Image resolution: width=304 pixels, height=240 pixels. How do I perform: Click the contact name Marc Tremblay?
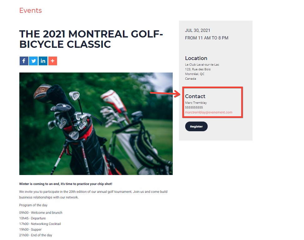click(196, 103)
